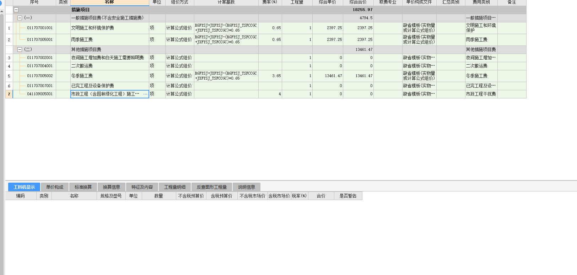This screenshot has height=275, width=577.
Task: Click the 单价构成文件 column header
Action: tap(419, 2)
